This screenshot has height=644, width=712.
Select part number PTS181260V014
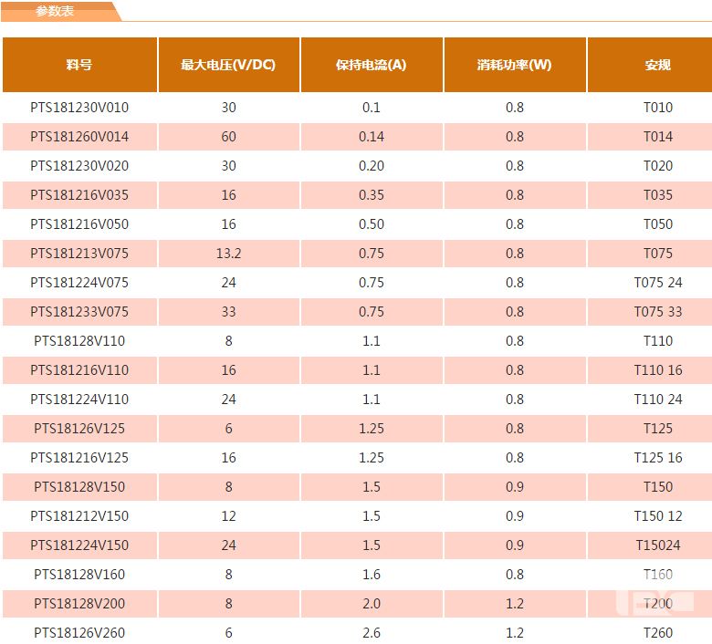point(79,137)
